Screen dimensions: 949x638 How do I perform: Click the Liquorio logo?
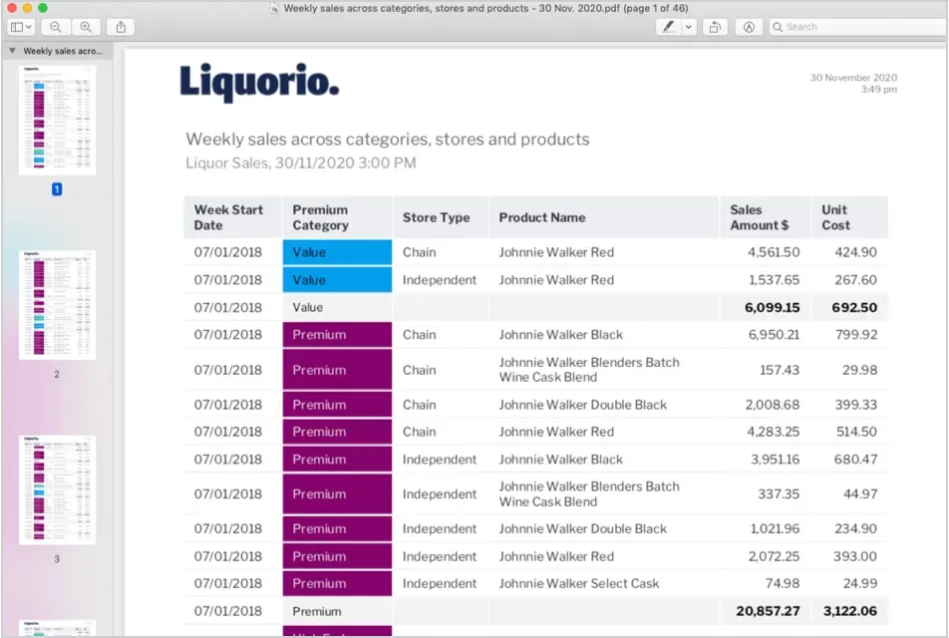click(259, 83)
